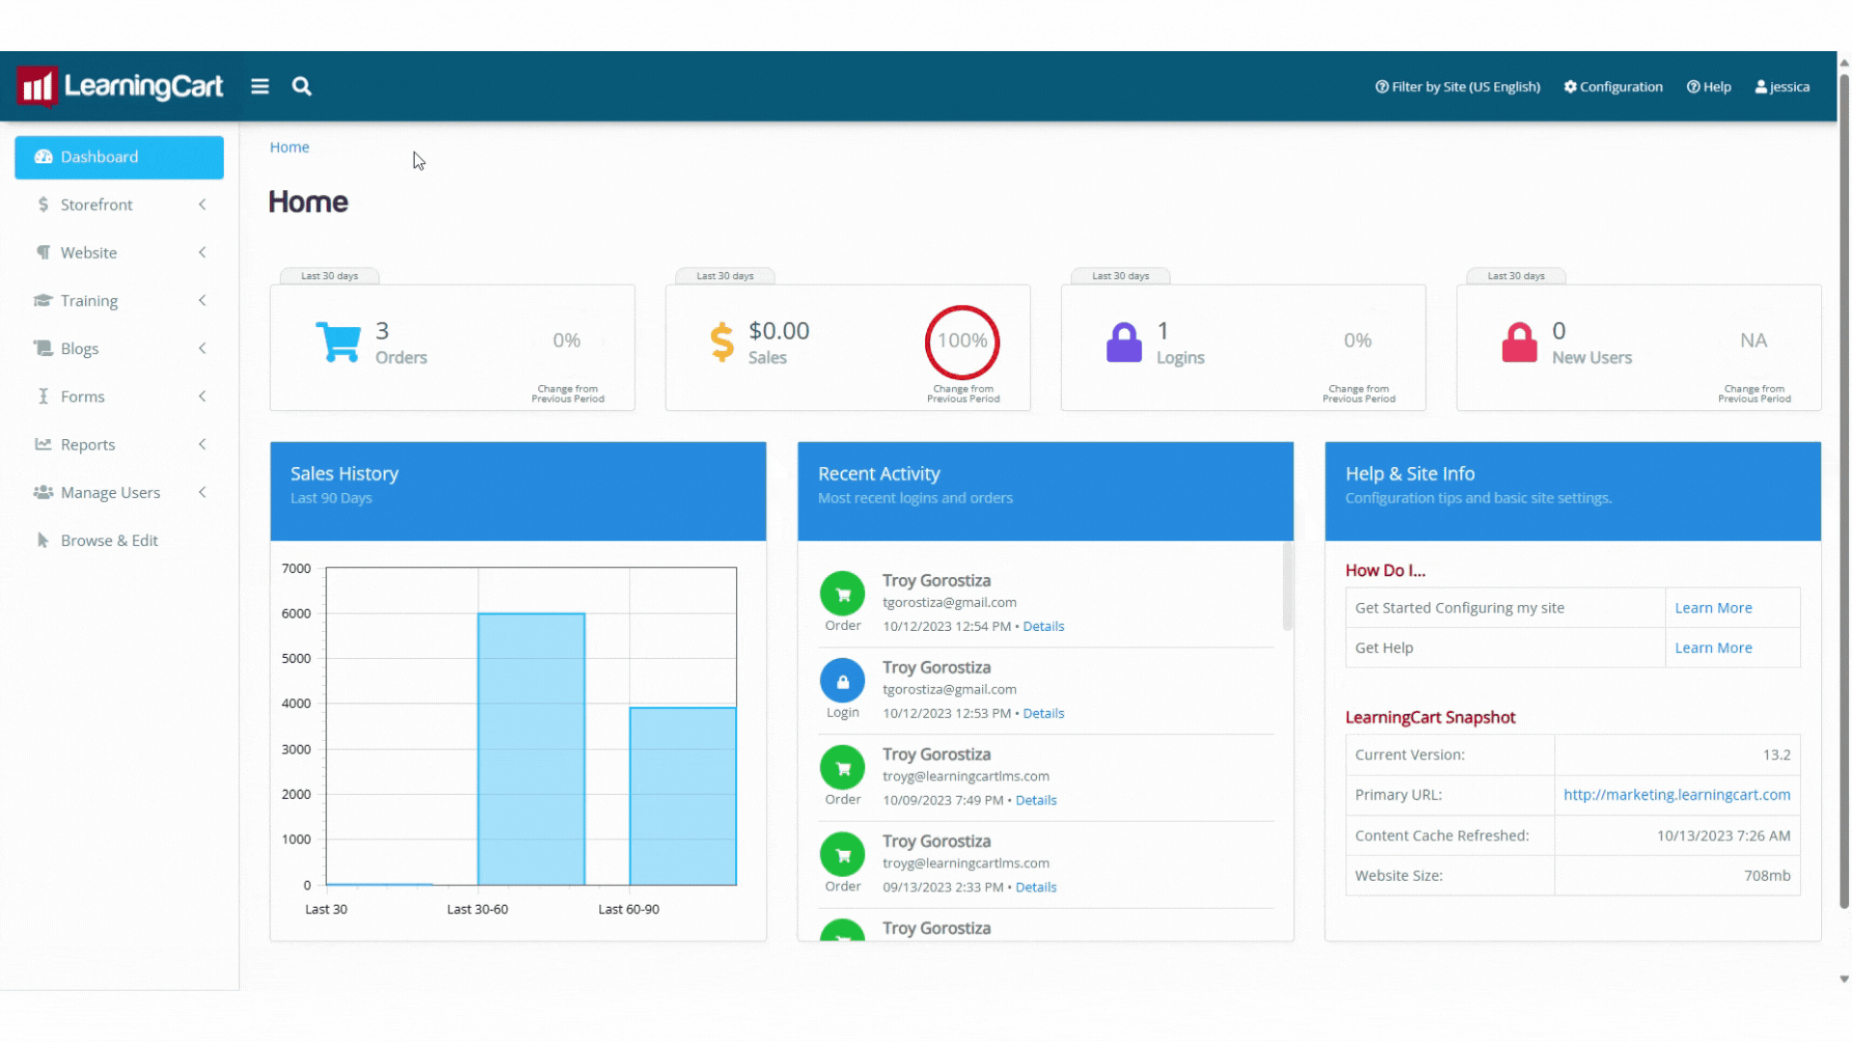Select Dashboard in the sidebar

[119, 156]
